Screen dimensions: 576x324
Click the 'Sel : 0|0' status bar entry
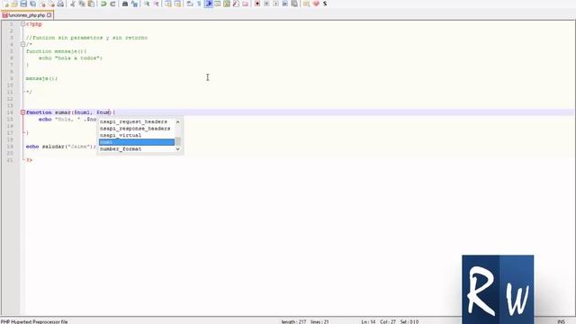click(409, 321)
